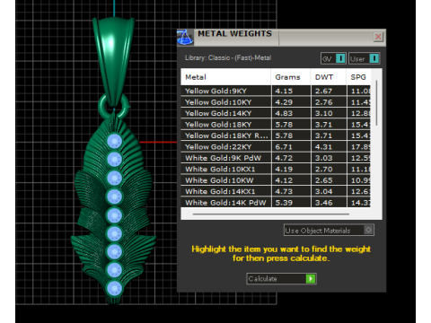Sort by the Metal column header
The image size is (431, 323).
click(x=226, y=77)
